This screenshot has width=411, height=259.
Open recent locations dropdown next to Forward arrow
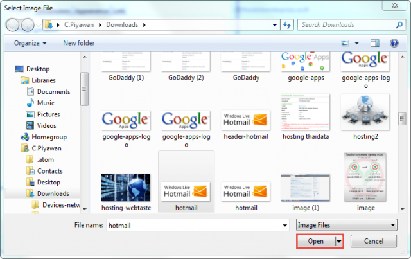click(39, 26)
